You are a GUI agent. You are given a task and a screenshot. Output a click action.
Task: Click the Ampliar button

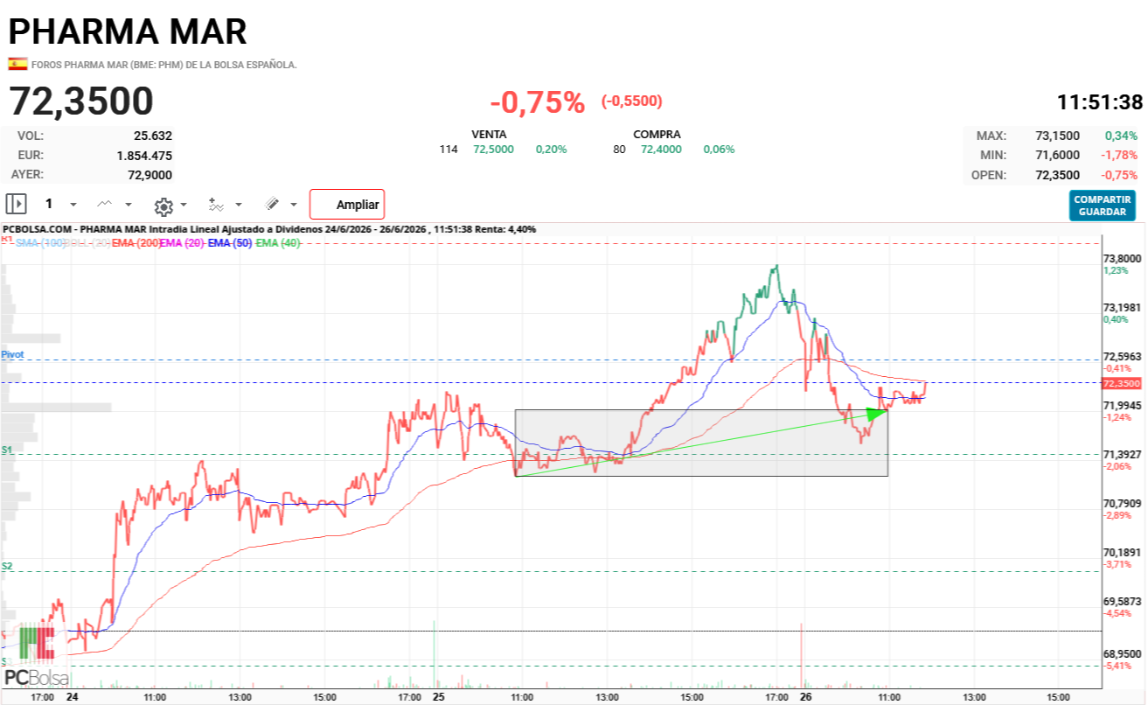(x=347, y=204)
